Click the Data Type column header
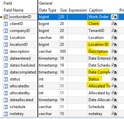 click(48, 10)
